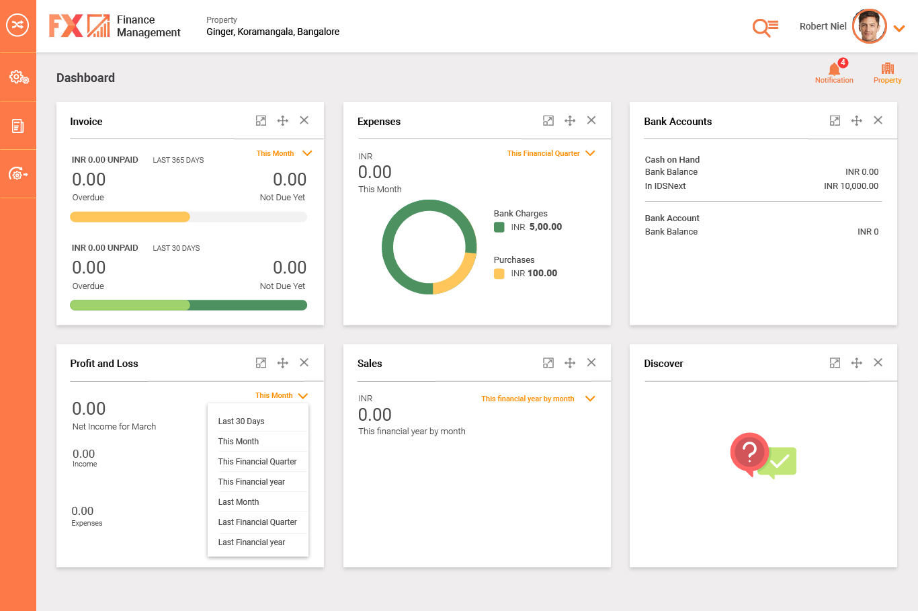918x611 pixels.
Task: Expand the Bank Accounts widget to fullscreen
Action: pyautogui.click(x=835, y=120)
